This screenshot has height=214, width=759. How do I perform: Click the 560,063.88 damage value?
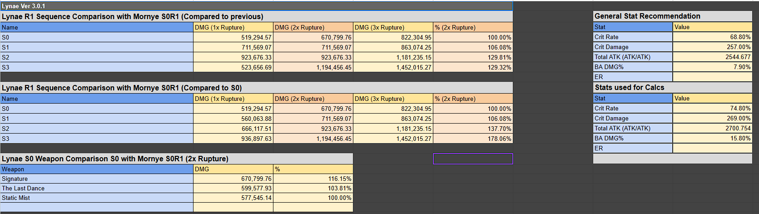point(233,119)
